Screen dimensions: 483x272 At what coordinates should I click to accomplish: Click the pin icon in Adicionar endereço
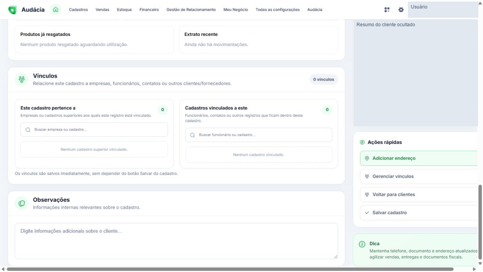pyautogui.click(x=367, y=158)
